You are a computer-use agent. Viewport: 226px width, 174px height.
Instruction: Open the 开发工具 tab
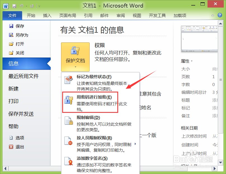pyautogui.click(x=157, y=15)
